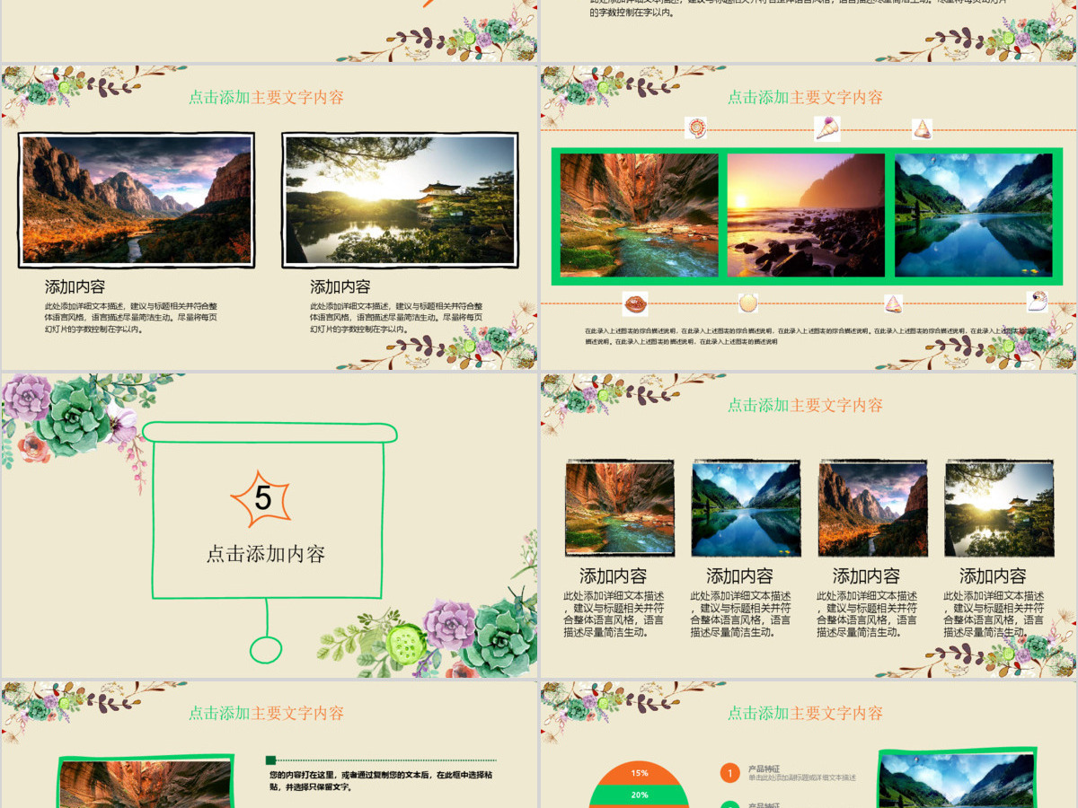Select the description text beneath the small pagoda photo
The image size is (1078, 808).
[994, 614]
